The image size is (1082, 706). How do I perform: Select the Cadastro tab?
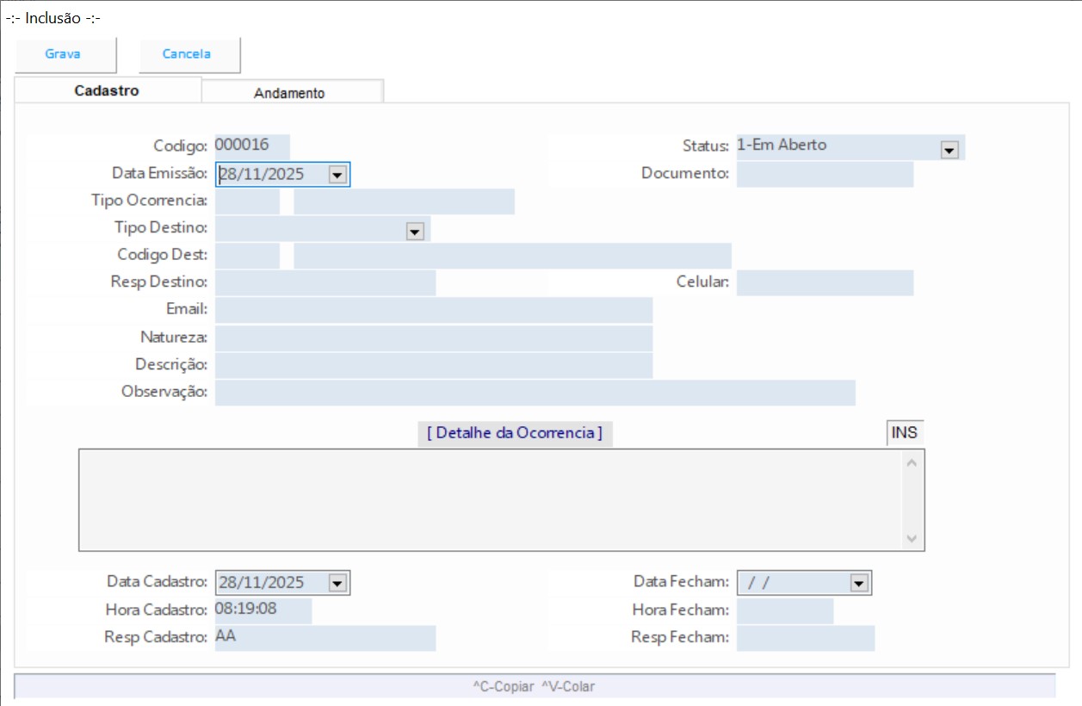coord(107,90)
